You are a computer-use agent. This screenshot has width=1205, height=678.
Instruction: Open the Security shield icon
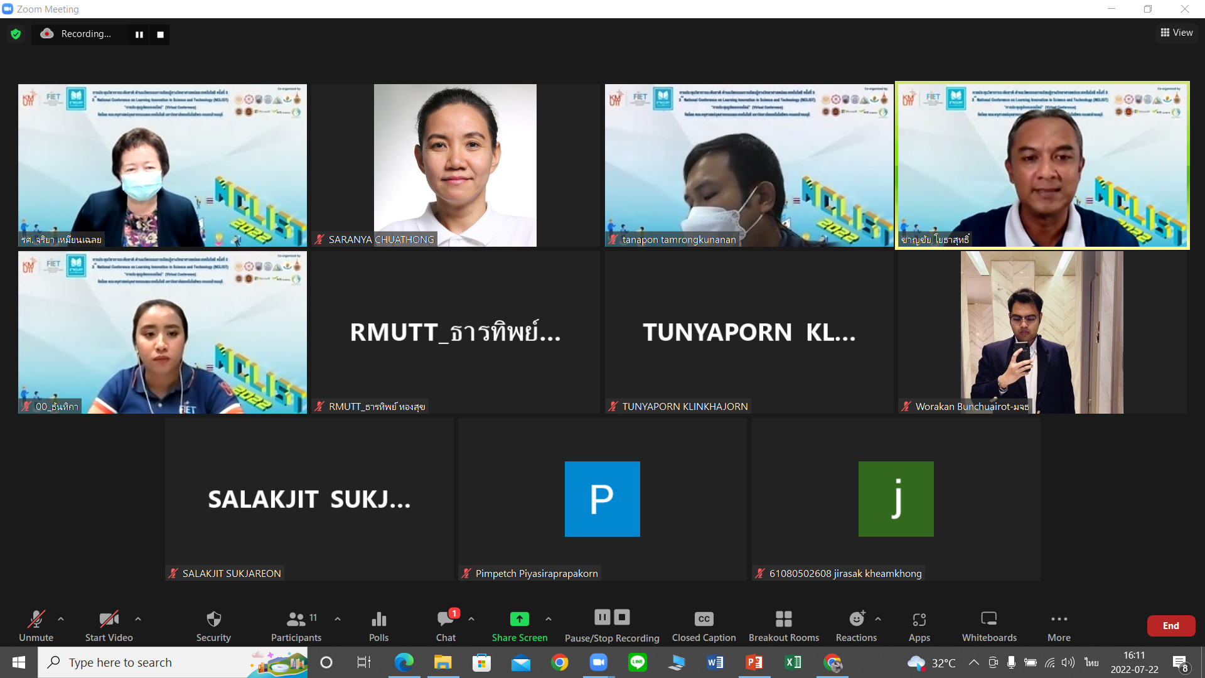[213, 620]
